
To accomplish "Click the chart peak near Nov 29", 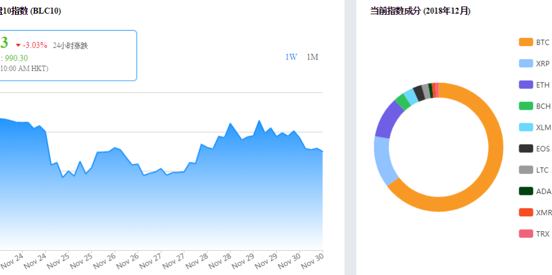I will [258, 121].
